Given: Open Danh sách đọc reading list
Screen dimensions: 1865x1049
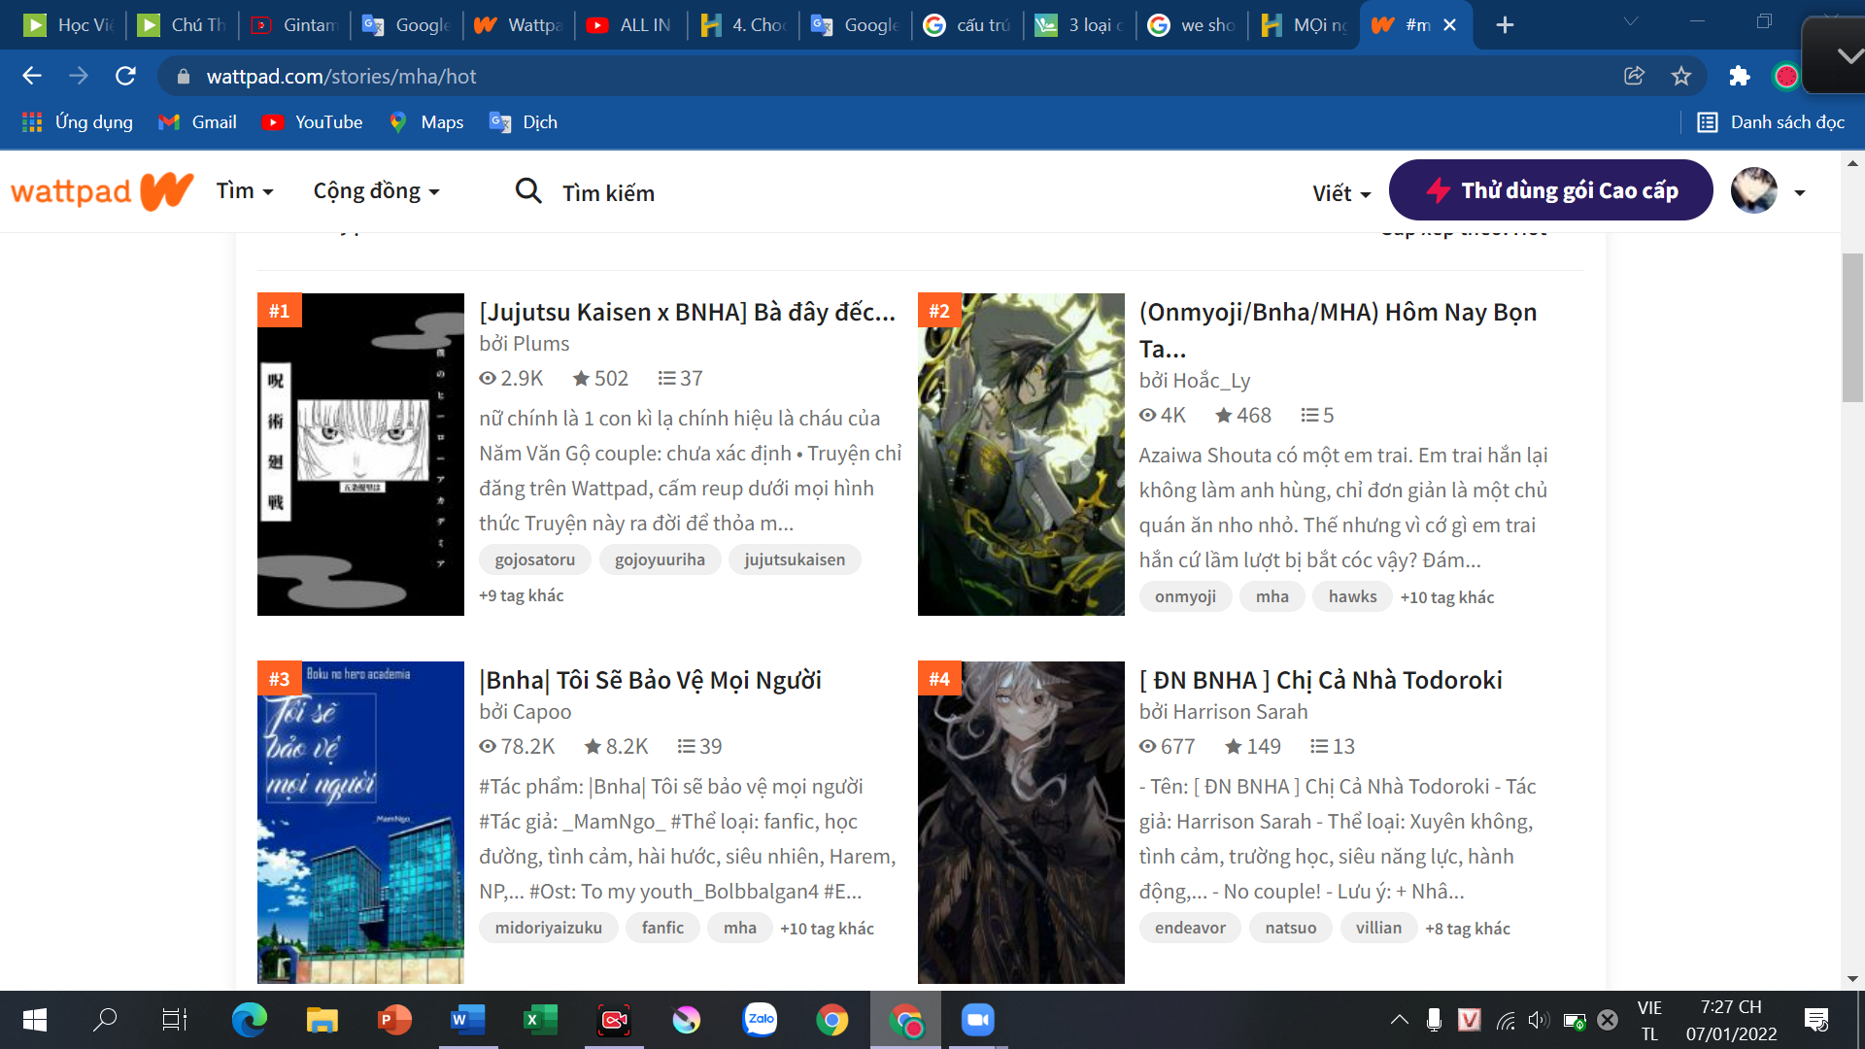Looking at the screenshot, I should [x=1771, y=122].
